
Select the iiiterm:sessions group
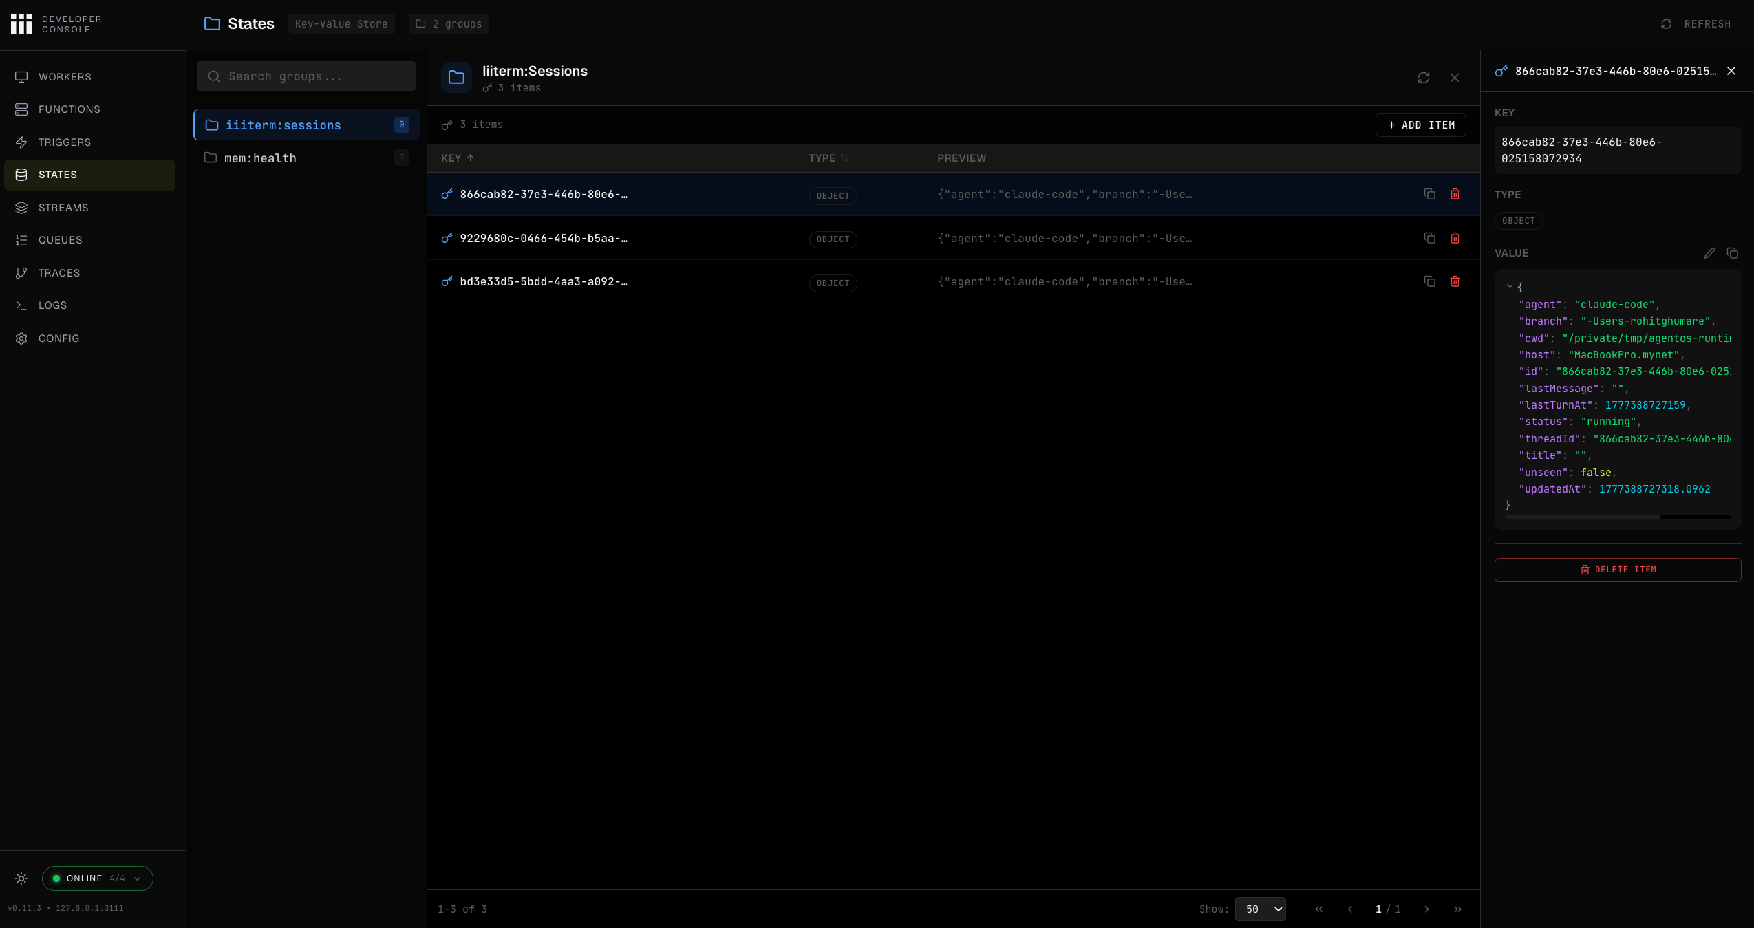(x=306, y=125)
